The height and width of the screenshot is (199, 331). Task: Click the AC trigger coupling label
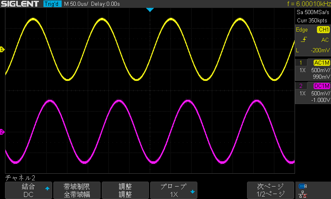[325, 40]
